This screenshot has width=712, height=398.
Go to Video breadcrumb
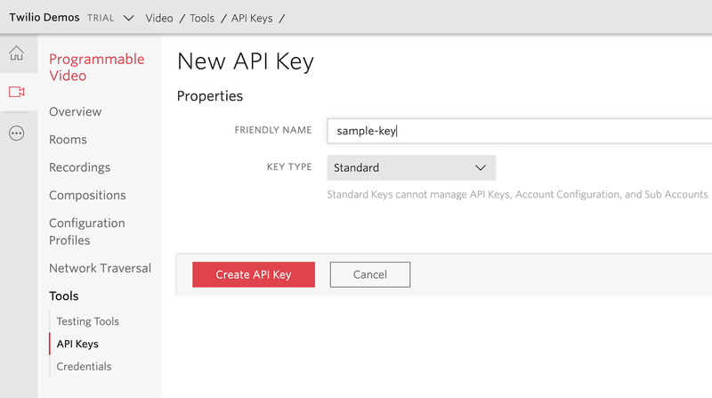coord(159,18)
